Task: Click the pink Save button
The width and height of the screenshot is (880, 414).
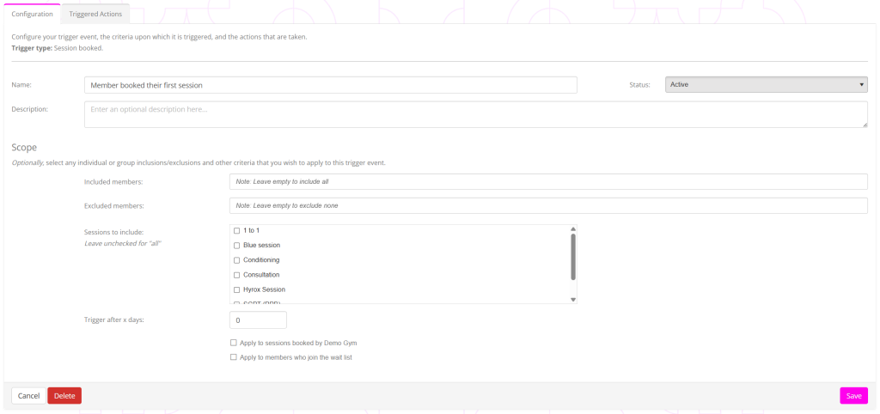Action: (x=853, y=396)
